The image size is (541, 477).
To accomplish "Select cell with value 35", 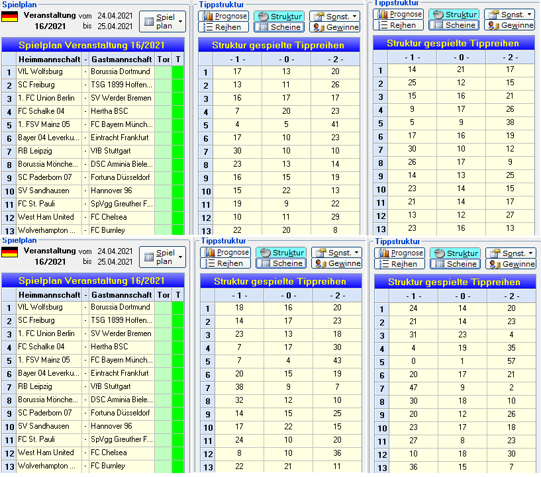I will [511, 348].
